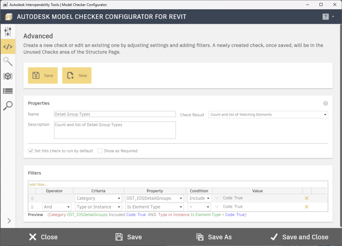
Task: Remove the Category filter using its orange X
Action: point(306,198)
